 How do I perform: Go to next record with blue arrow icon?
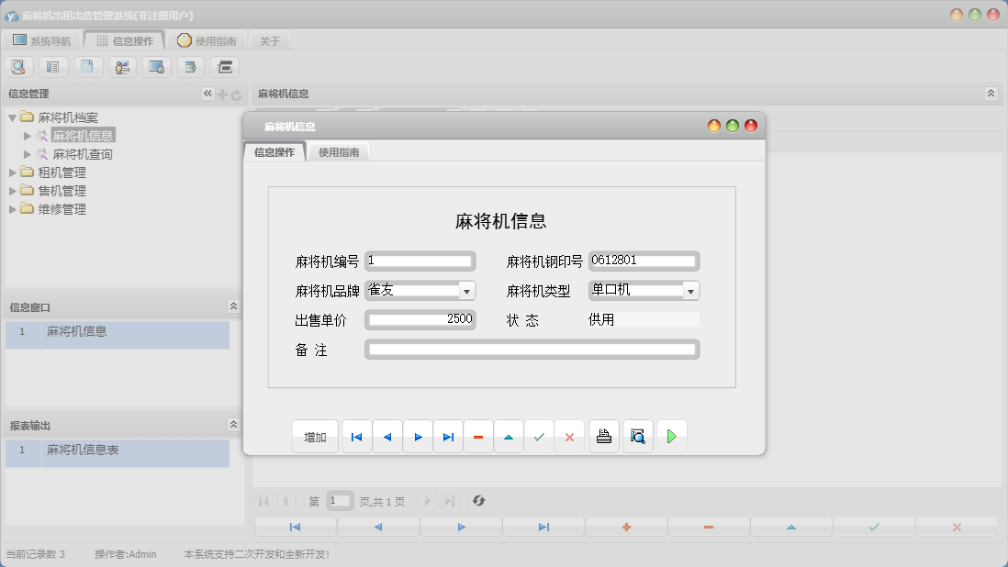pyautogui.click(x=418, y=436)
